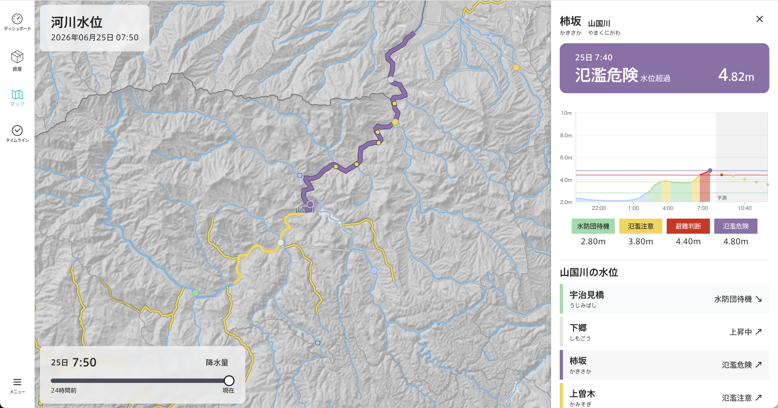778x408 pixels.
Task: Open the 下郷 station row
Action: 664,332
